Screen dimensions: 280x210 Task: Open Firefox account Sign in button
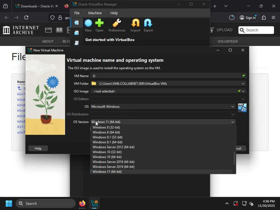click(x=248, y=17)
